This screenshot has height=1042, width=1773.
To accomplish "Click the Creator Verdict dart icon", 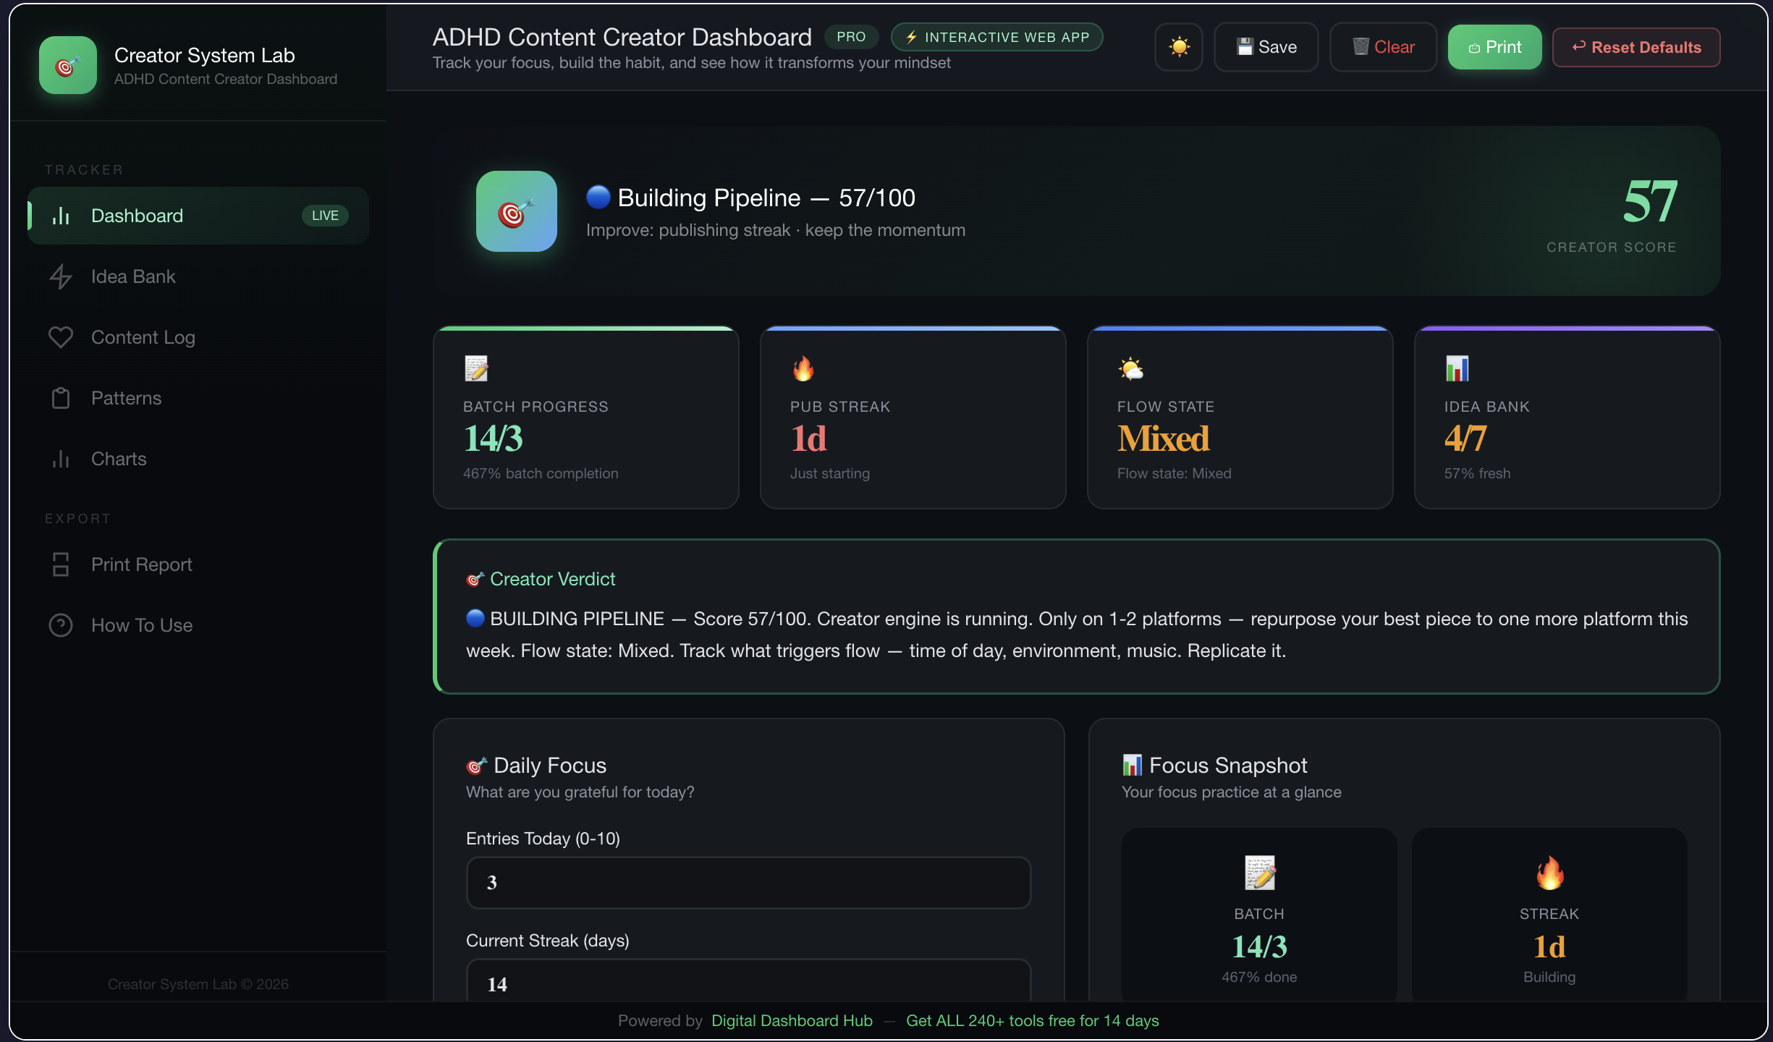I will [x=475, y=579].
